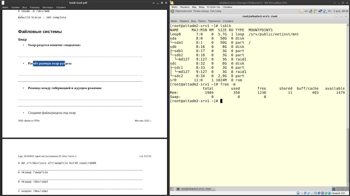
Task: Click 'Разница между гибернацией и ждущим режимом'
Action: pos(65,88)
